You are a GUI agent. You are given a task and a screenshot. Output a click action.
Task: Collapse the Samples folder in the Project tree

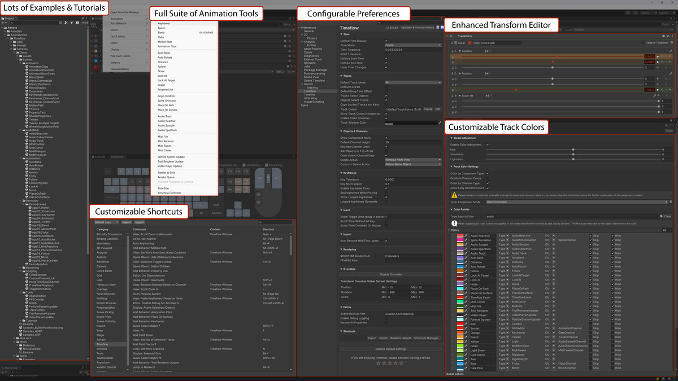pos(11,49)
